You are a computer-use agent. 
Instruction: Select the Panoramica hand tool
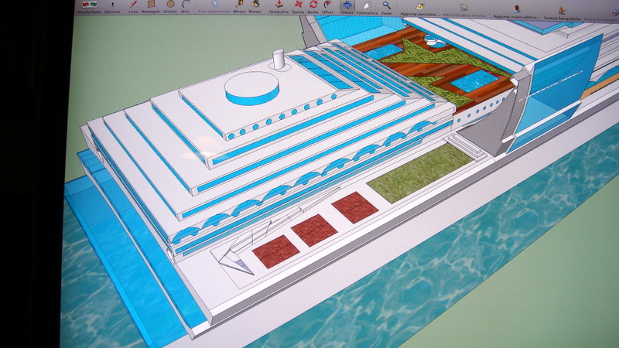(368, 5)
